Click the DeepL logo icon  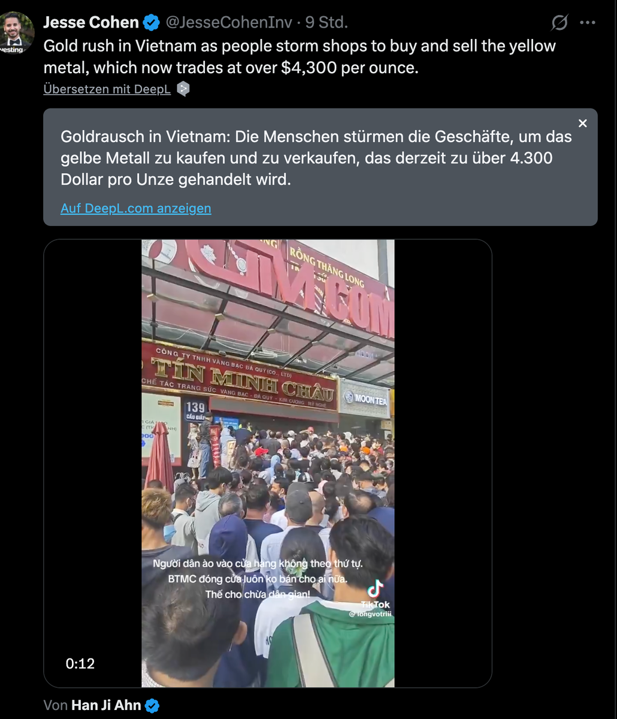[x=183, y=89]
